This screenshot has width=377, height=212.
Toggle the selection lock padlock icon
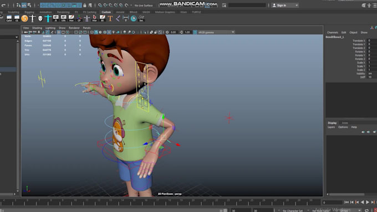pos(85,5)
